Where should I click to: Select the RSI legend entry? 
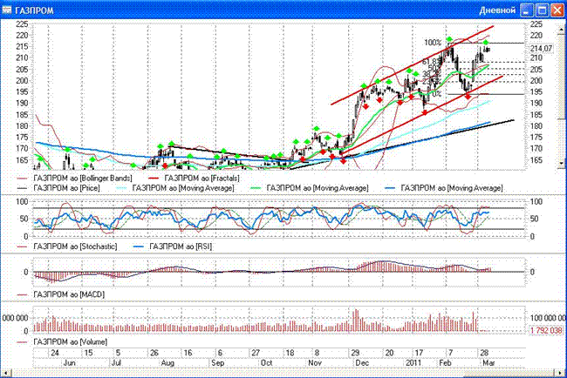coord(173,246)
